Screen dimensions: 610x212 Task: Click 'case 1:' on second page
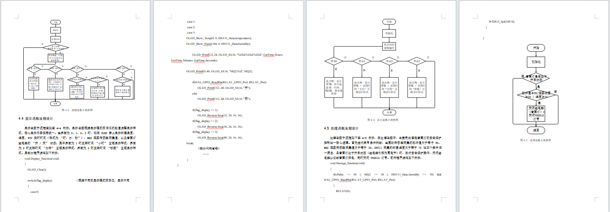[191, 22]
